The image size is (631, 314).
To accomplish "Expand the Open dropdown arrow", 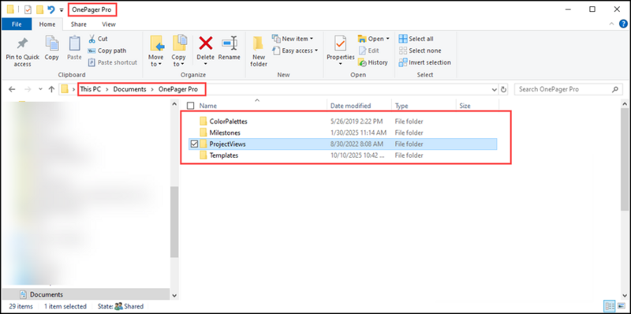I will click(388, 39).
